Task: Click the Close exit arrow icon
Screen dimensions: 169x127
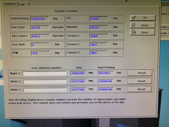Action: pos(134,32)
